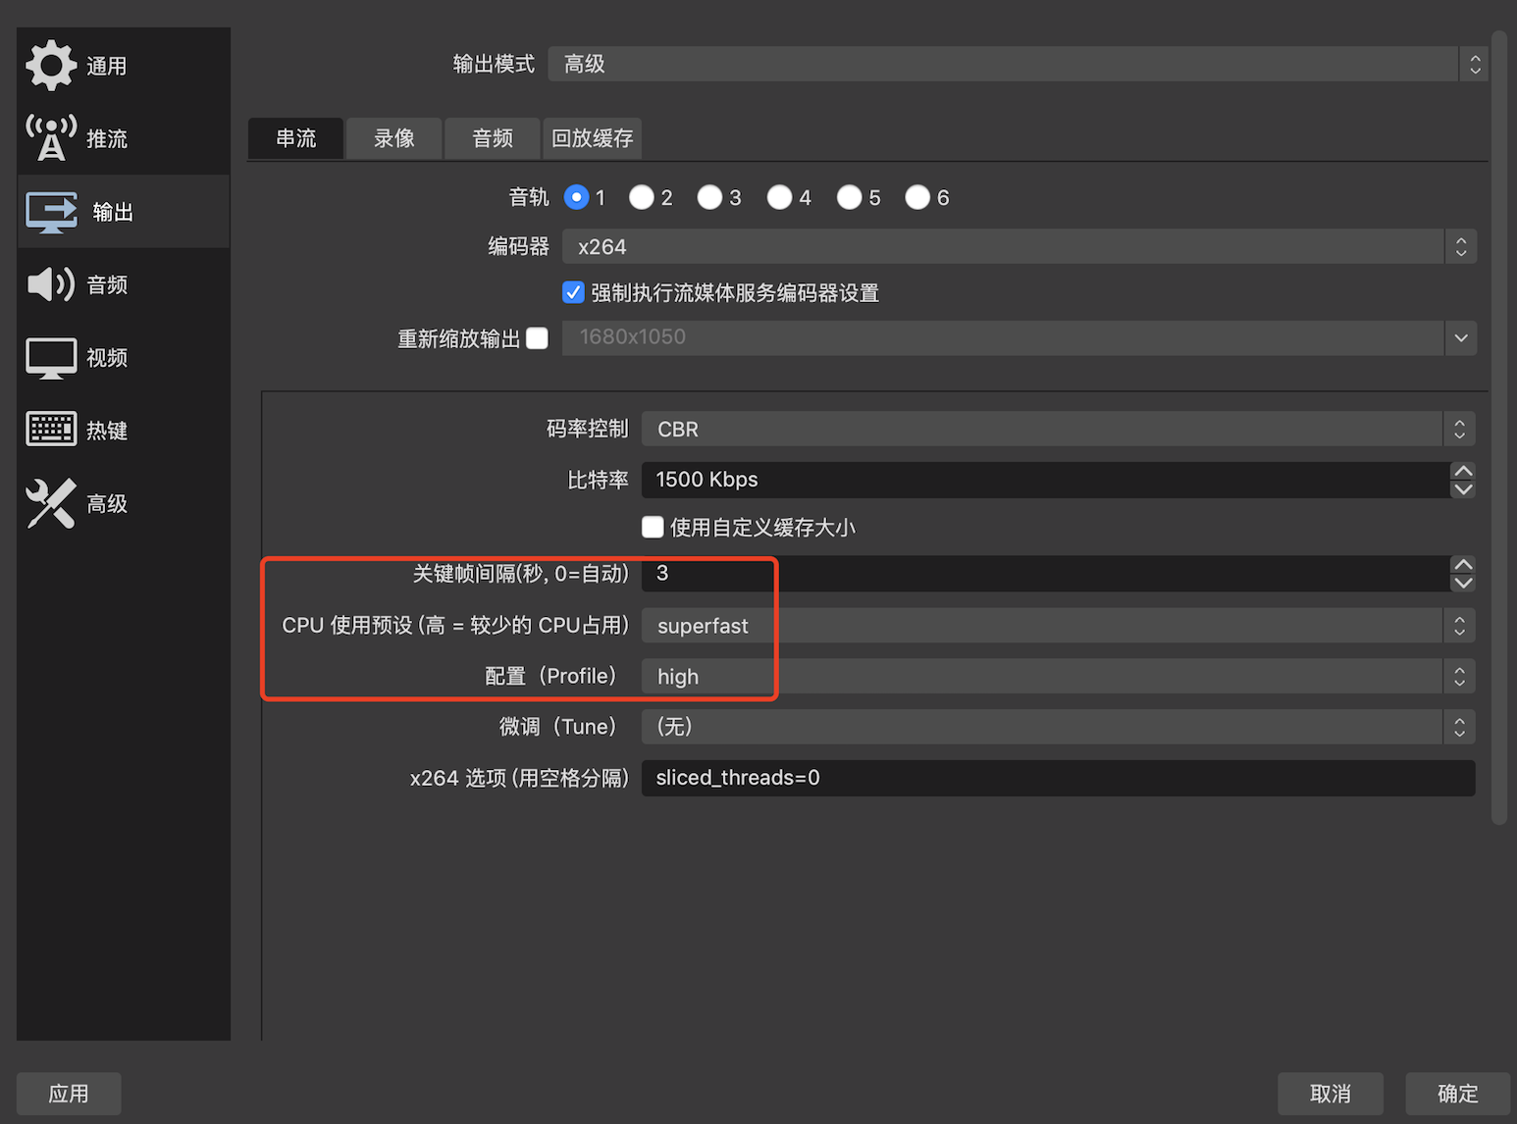Click the 应用 apply button
This screenshot has height=1124, width=1517.
[69, 1094]
